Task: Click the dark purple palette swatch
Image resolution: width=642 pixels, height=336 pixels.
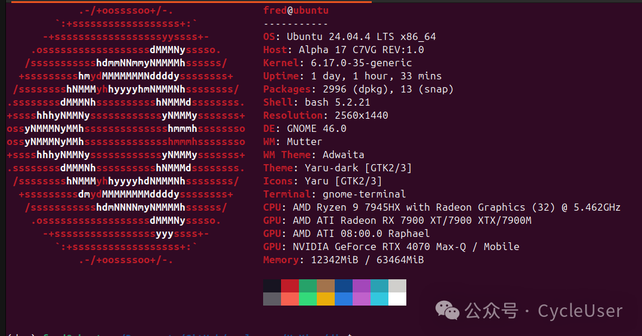Action: click(x=362, y=286)
